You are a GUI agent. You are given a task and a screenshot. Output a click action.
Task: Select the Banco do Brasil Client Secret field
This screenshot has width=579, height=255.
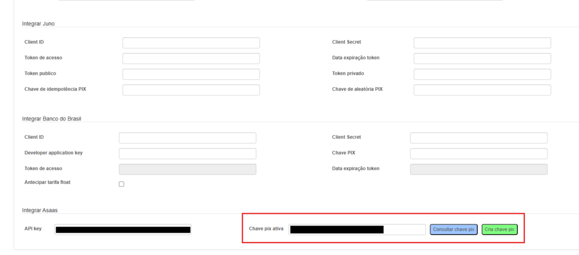[x=478, y=137]
